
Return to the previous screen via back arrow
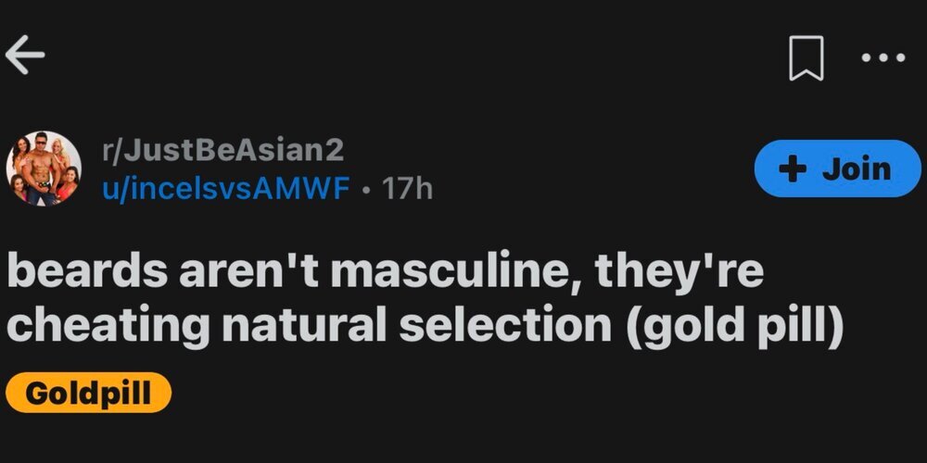click(x=25, y=56)
